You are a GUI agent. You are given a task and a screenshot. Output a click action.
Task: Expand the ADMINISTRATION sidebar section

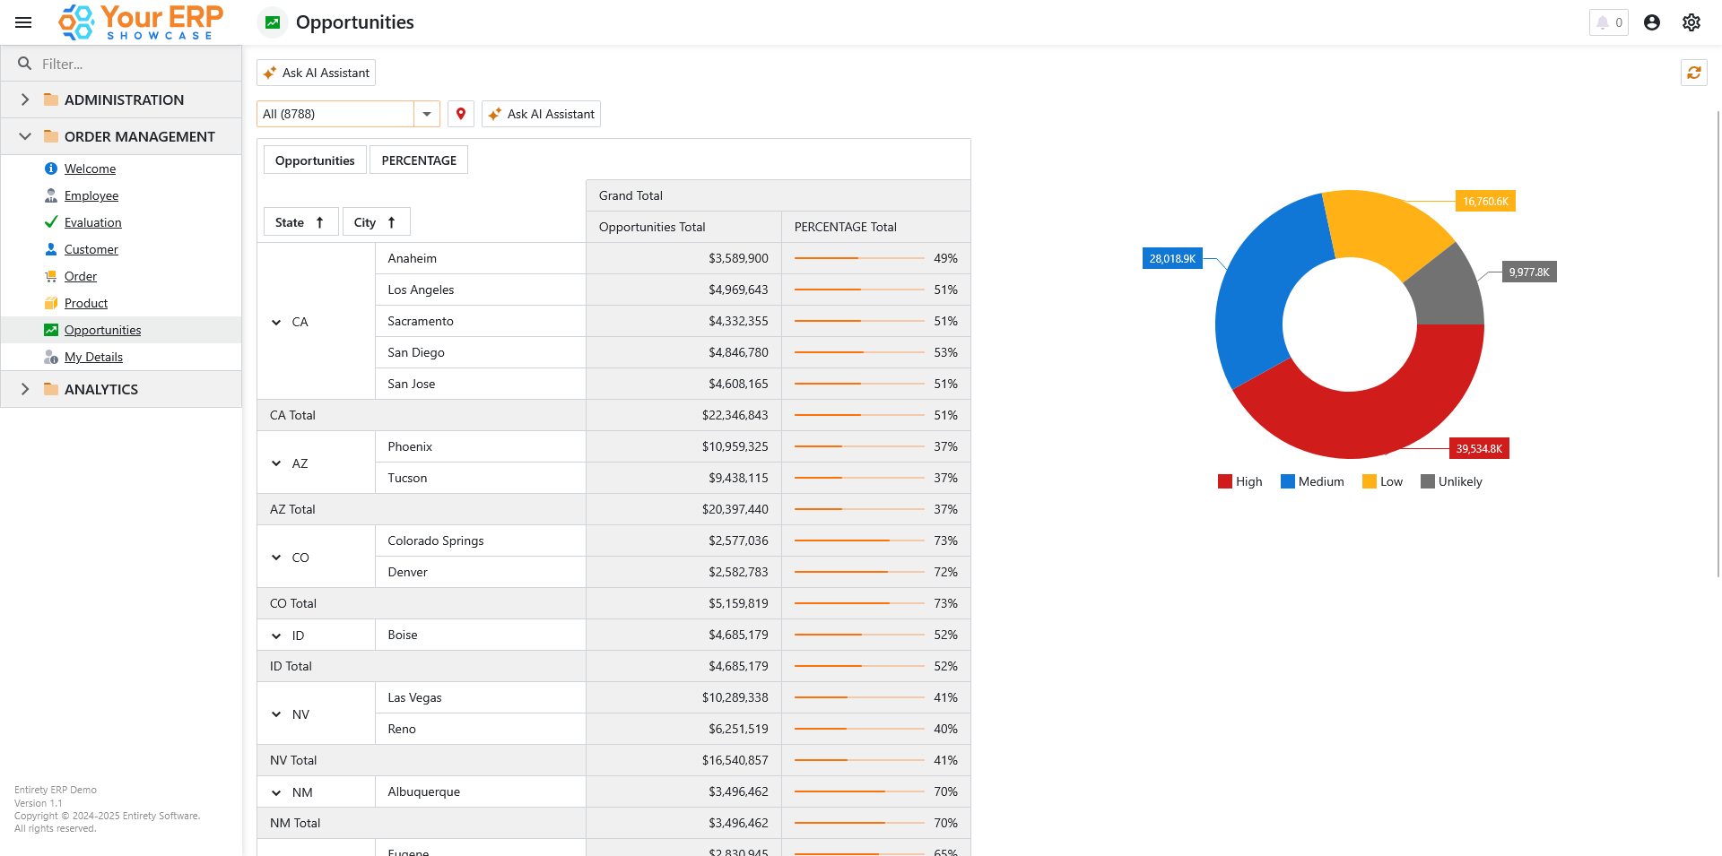(x=25, y=99)
